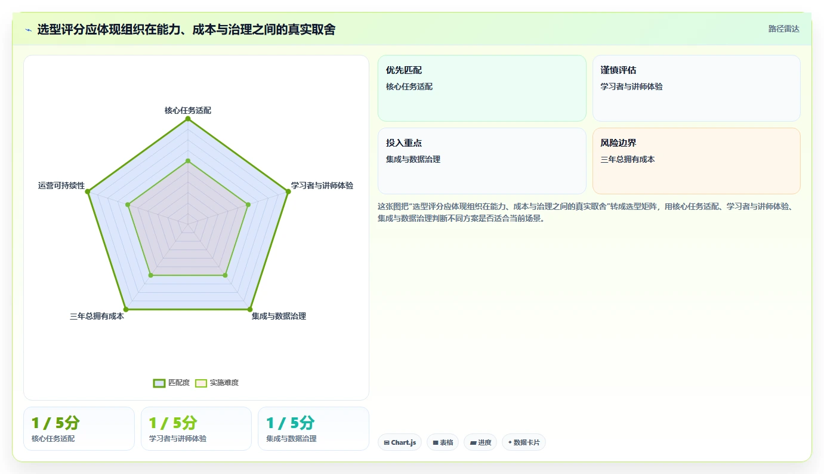This screenshot has height=474, width=824.
Task: Click the 路径雷达 tag in the header
Action: point(783,29)
